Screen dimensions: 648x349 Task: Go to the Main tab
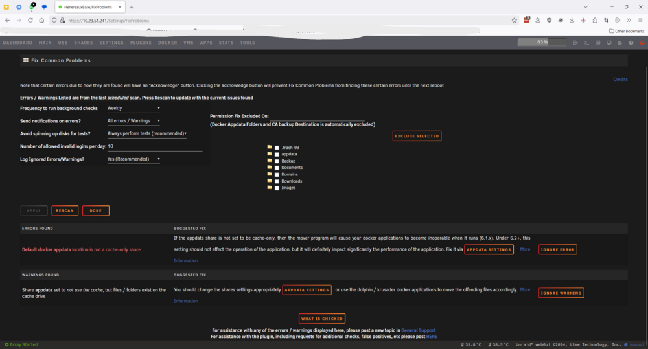pyautogui.click(x=45, y=43)
